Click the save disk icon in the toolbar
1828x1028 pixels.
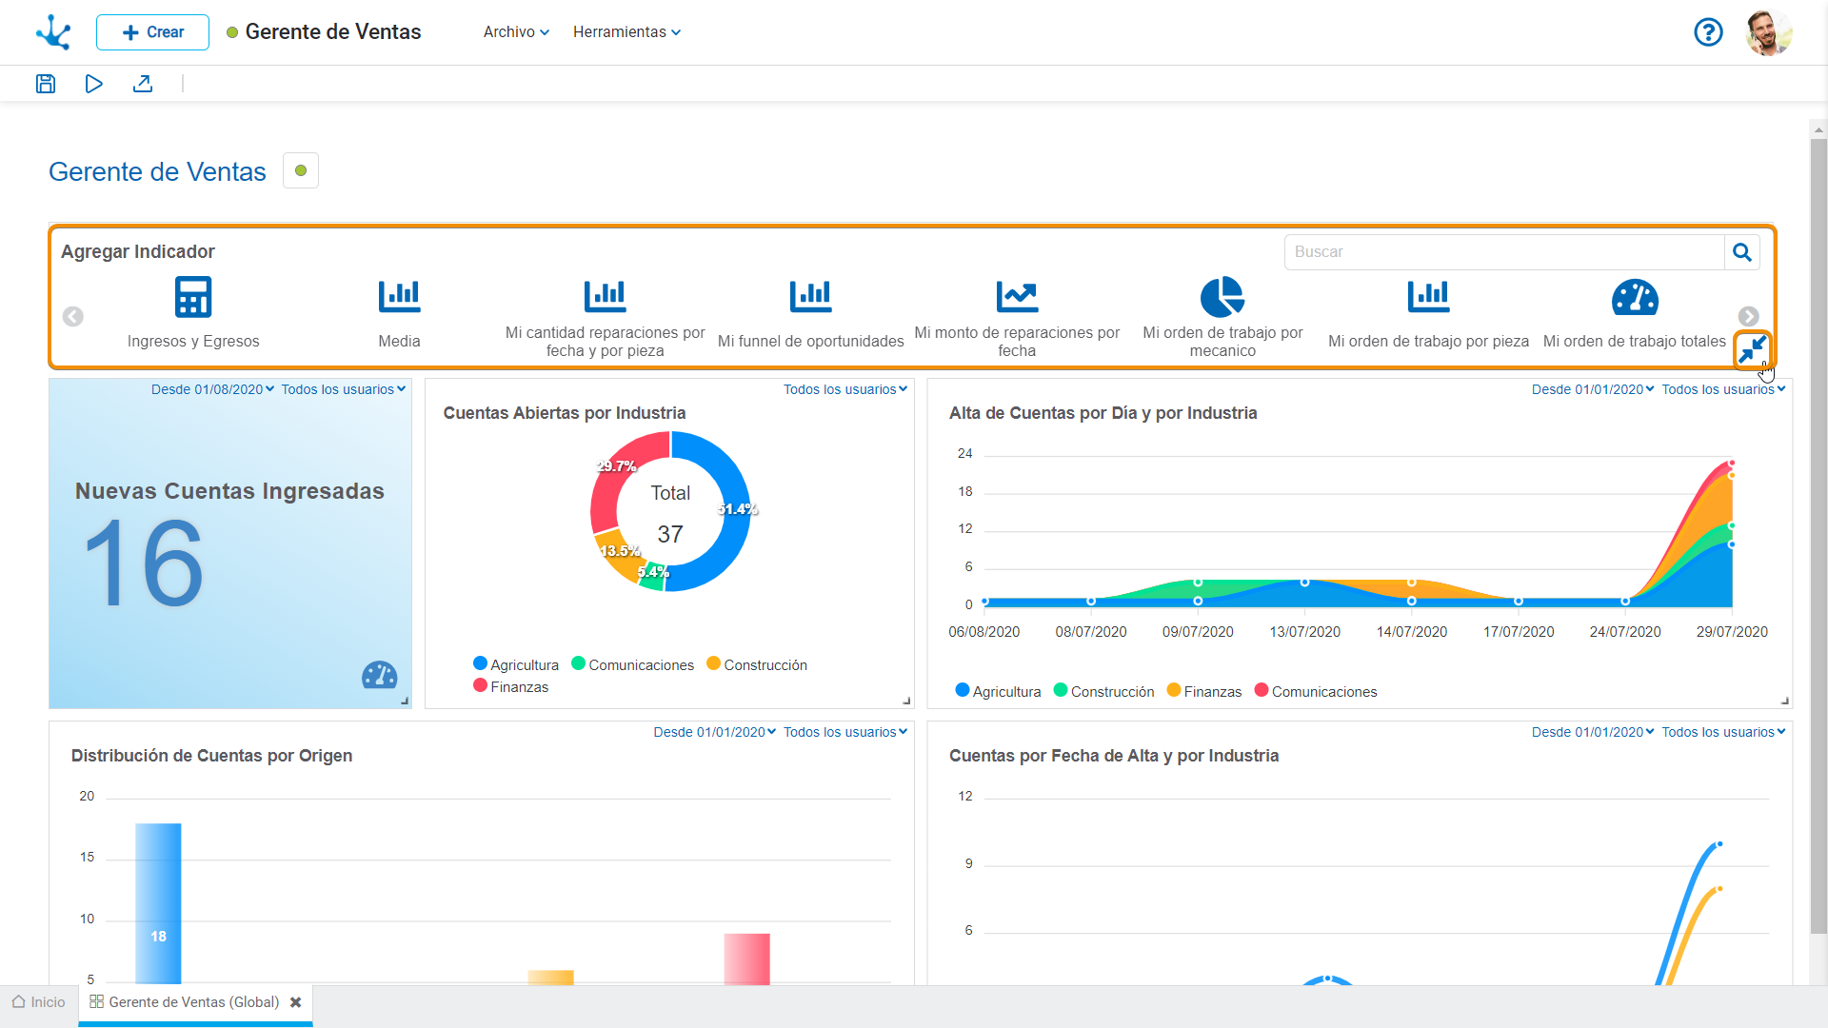pos(46,84)
